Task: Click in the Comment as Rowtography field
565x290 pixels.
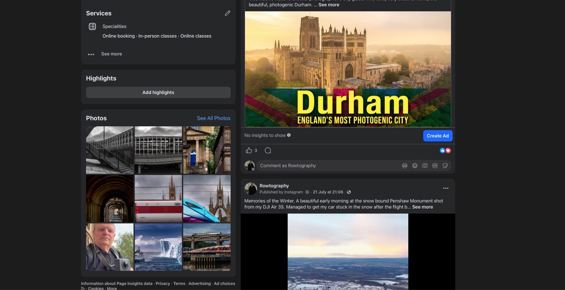Action: (328, 166)
